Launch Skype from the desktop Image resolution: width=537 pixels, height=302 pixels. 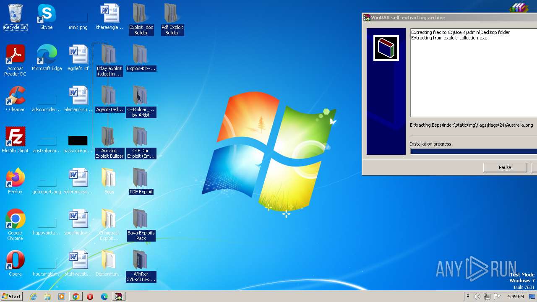[46, 17]
